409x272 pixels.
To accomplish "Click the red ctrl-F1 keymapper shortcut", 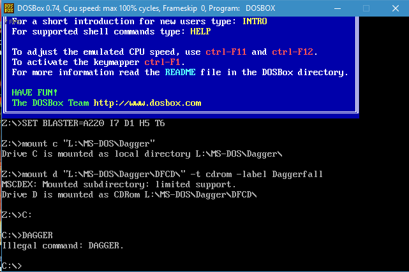I will pos(162,62).
